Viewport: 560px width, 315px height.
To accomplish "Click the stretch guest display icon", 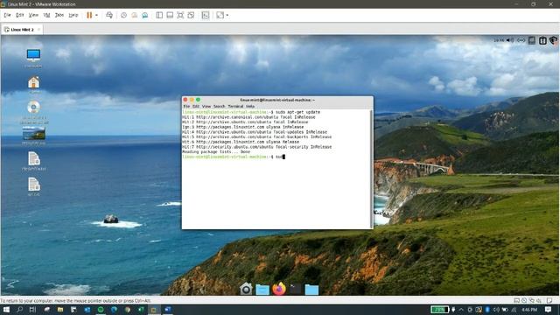I will pos(220,15).
